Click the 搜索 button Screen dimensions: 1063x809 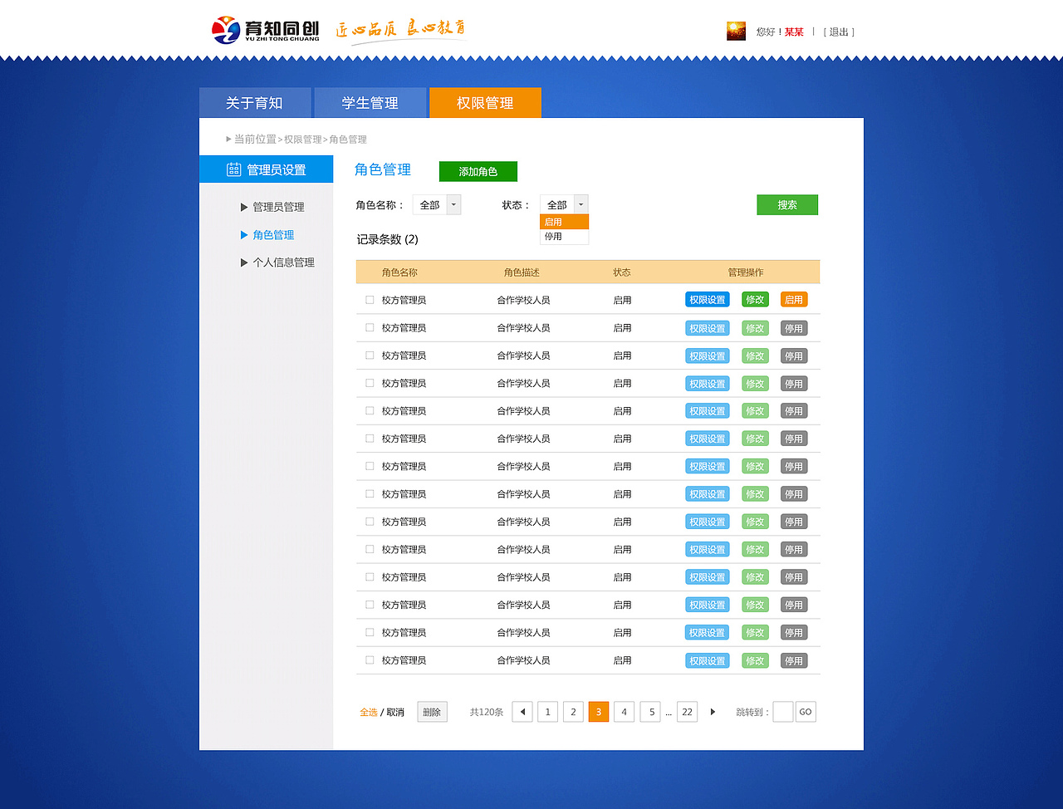(786, 204)
